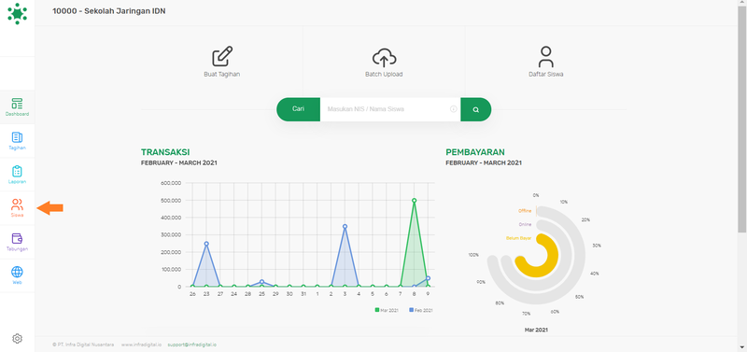The height and width of the screenshot is (352, 747).
Task: Click the Offline label in payment chart
Action: [x=525, y=210]
